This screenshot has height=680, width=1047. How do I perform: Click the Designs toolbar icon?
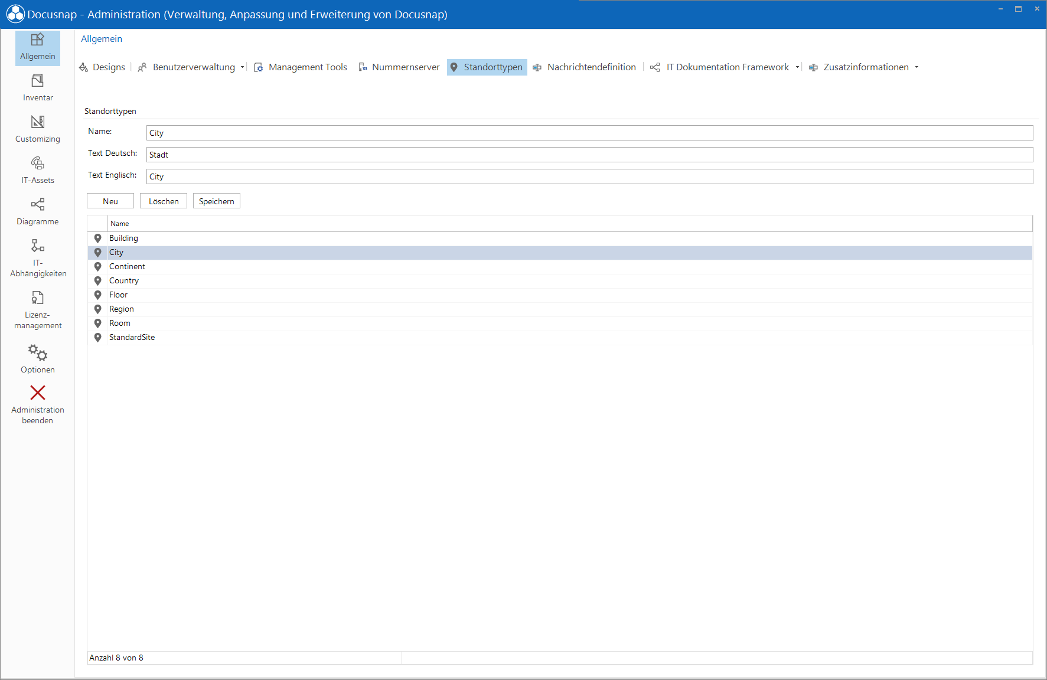(x=83, y=67)
